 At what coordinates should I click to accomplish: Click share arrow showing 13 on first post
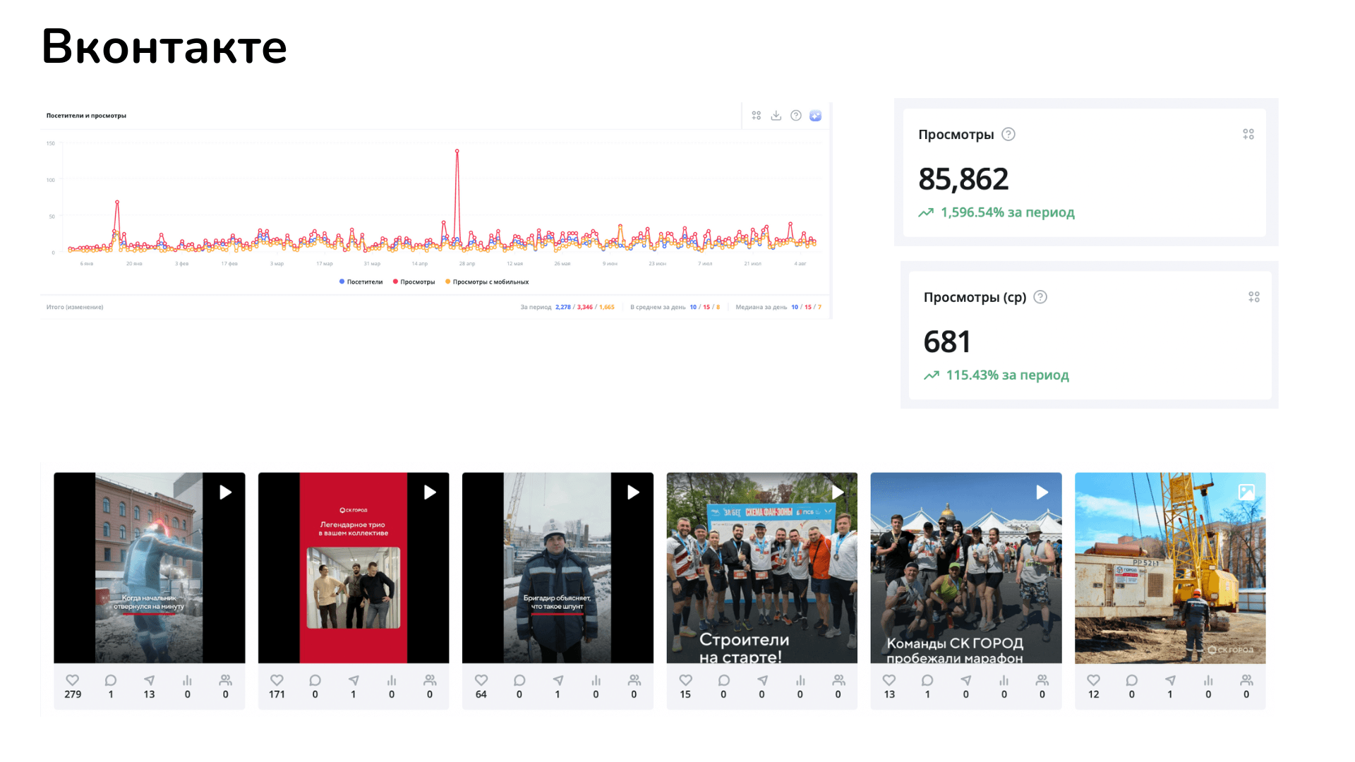click(149, 680)
